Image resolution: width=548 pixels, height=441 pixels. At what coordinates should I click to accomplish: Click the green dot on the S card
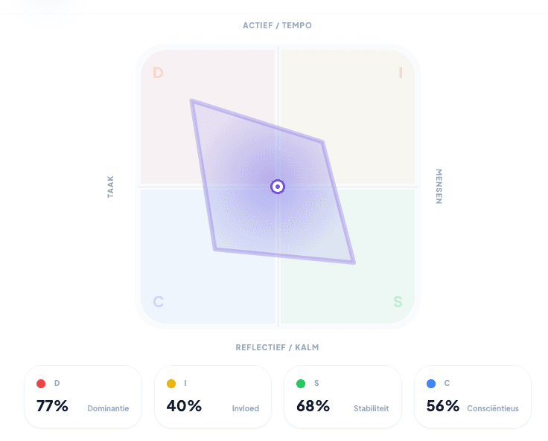pyautogui.click(x=301, y=384)
